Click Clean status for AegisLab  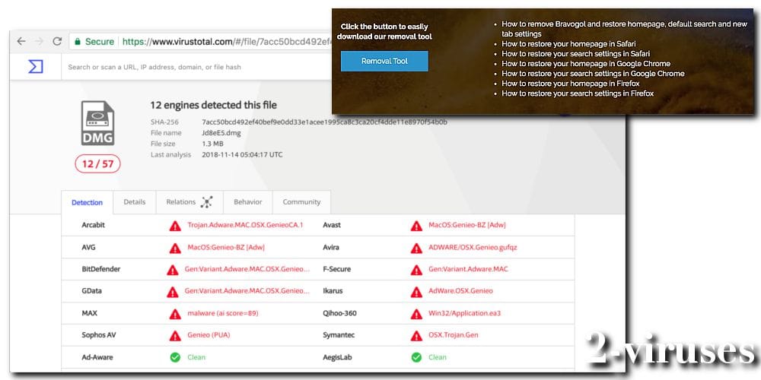tap(438, 357)
